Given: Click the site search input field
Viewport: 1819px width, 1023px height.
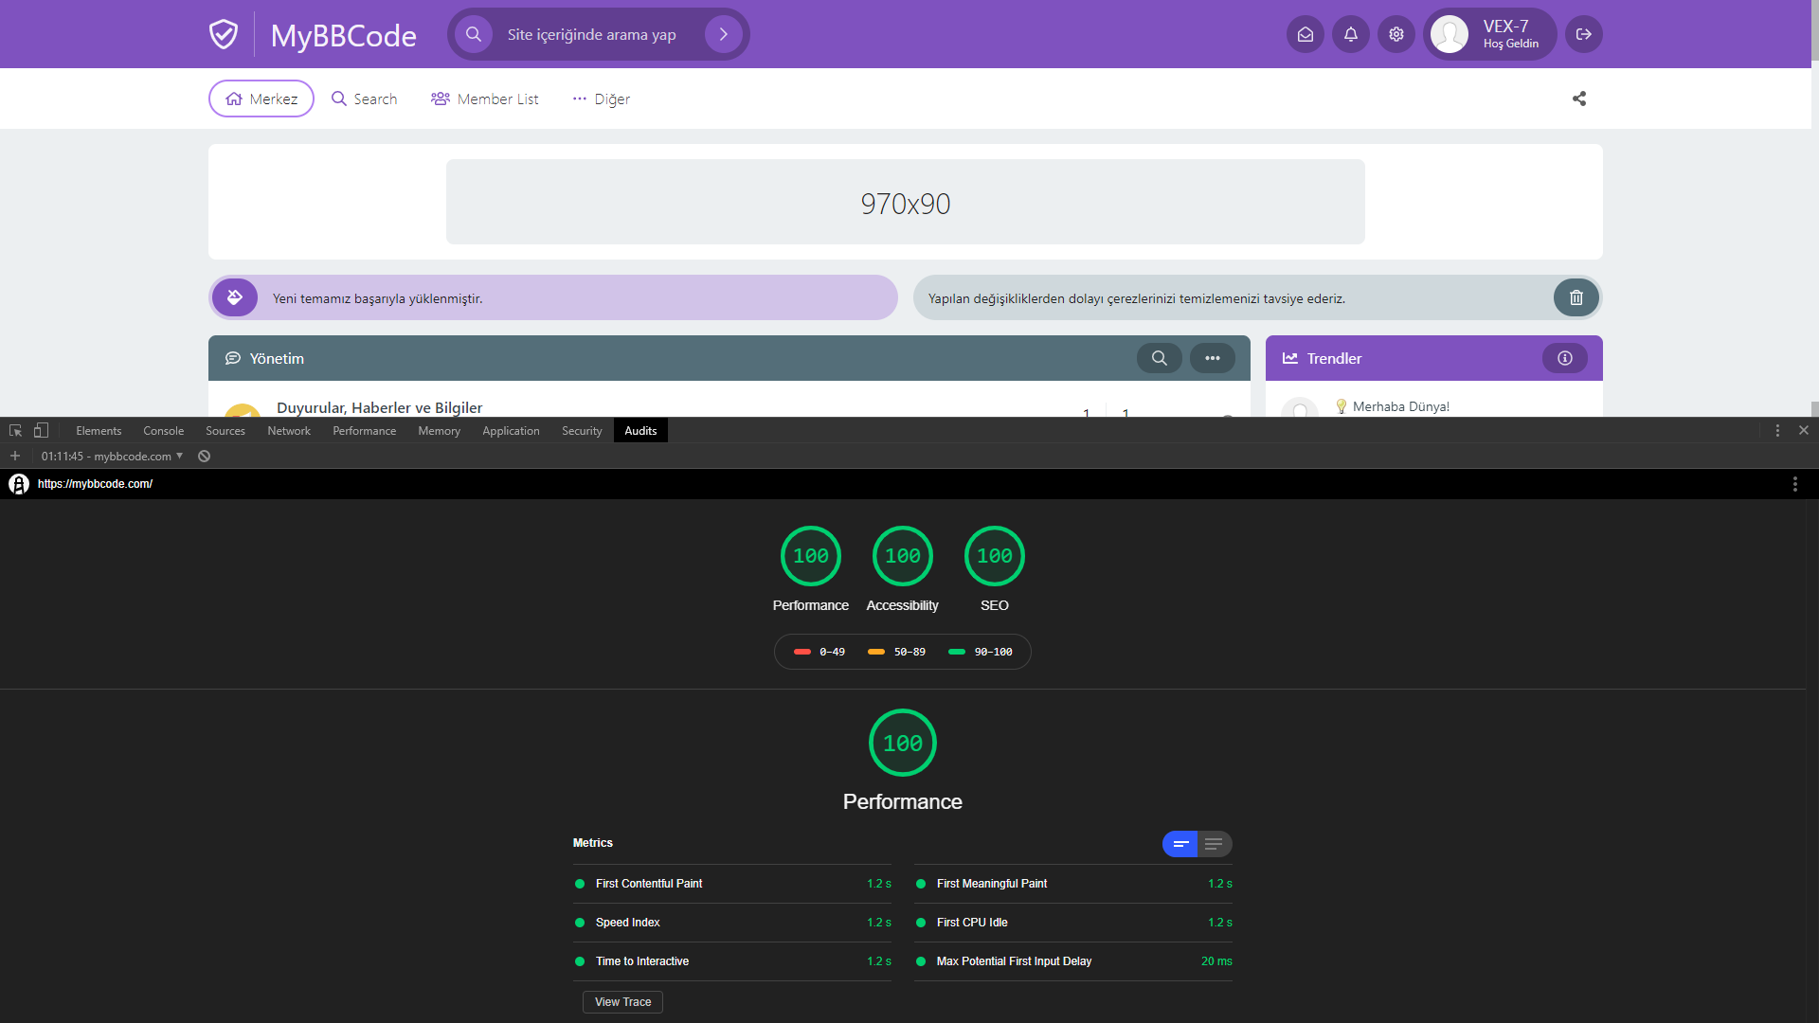Looking at the screenshot, I should 592,34.
